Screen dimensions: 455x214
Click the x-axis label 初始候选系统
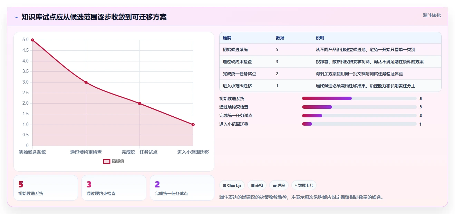pos(32,152)
